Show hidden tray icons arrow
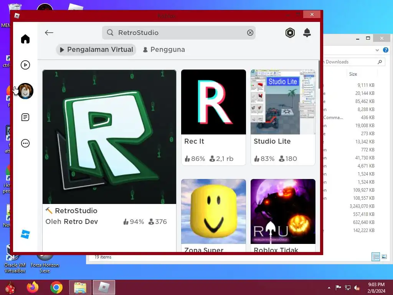This screenshot has width=393, height=295. point(329,288)
